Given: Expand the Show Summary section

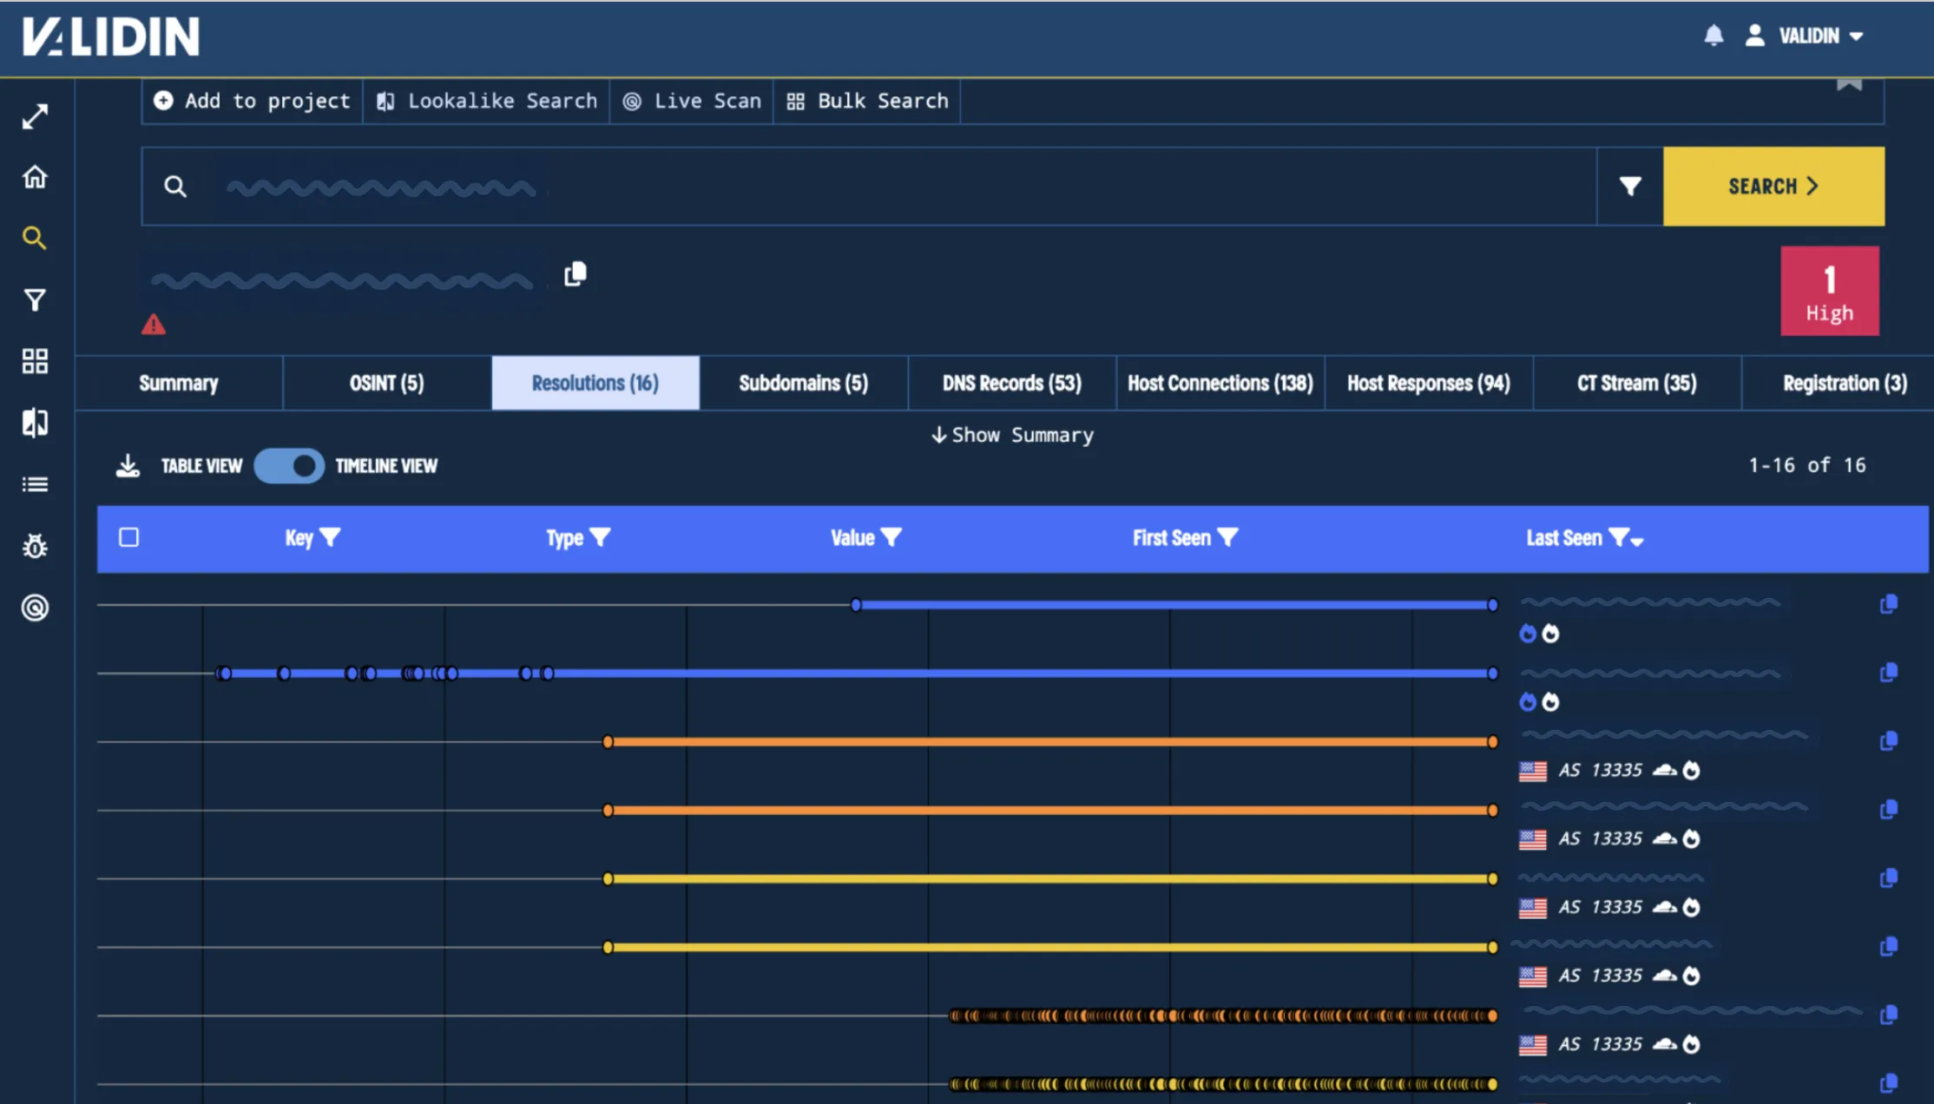Looking at the screenshot, I should 1012,435.
